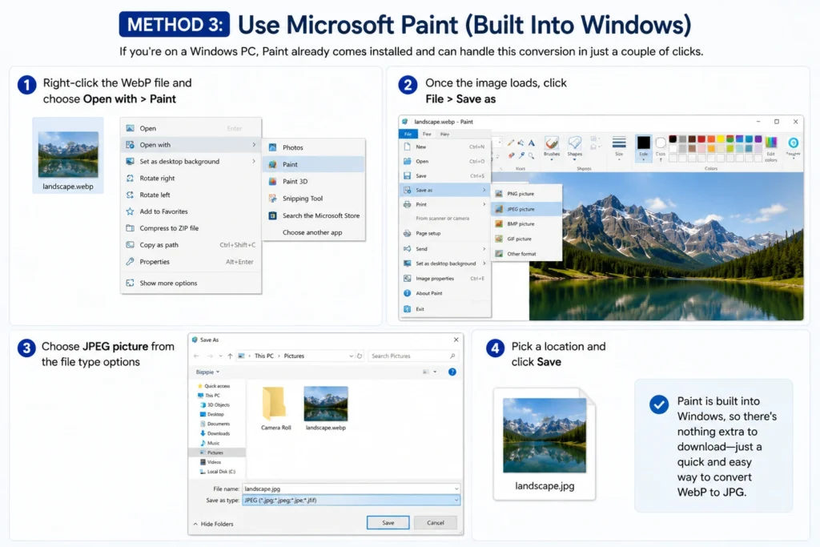
Task: Open the File tab in Paint
Action: [x=408, y=135]
